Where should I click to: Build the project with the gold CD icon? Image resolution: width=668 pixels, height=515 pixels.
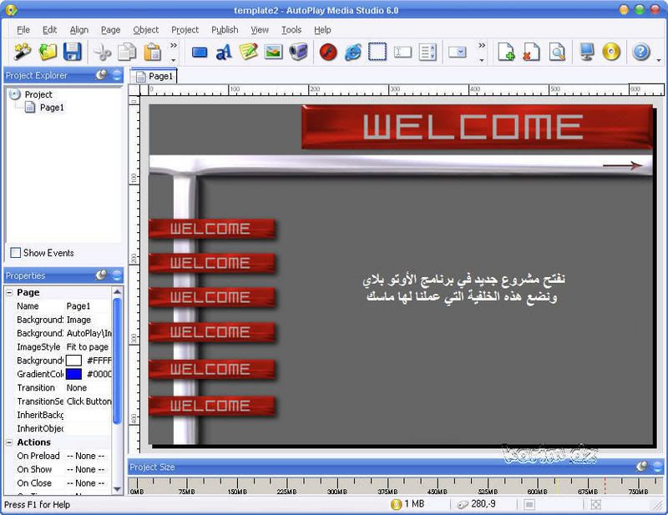(611, 53)
